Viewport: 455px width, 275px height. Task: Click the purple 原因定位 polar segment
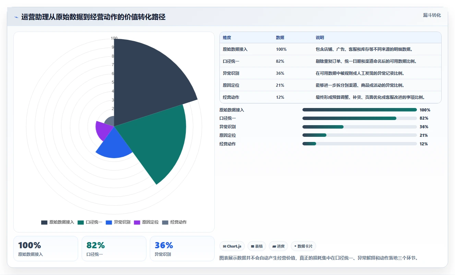click(104, 130)
